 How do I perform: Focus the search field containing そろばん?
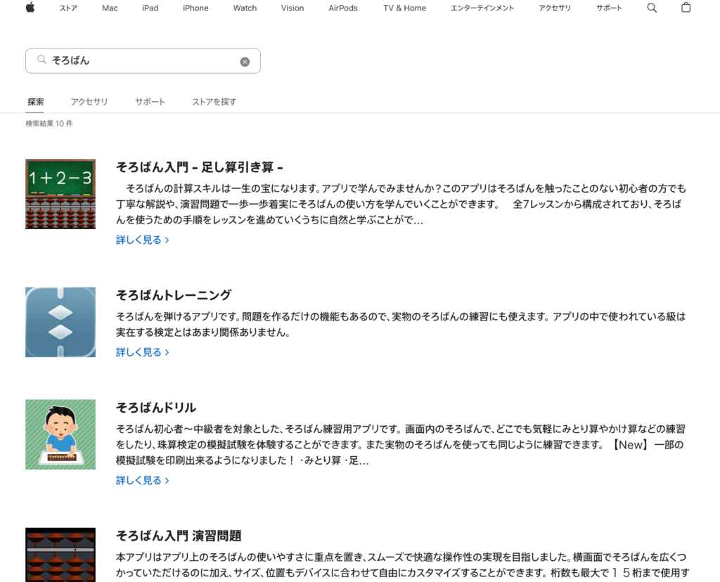(141, 61)
